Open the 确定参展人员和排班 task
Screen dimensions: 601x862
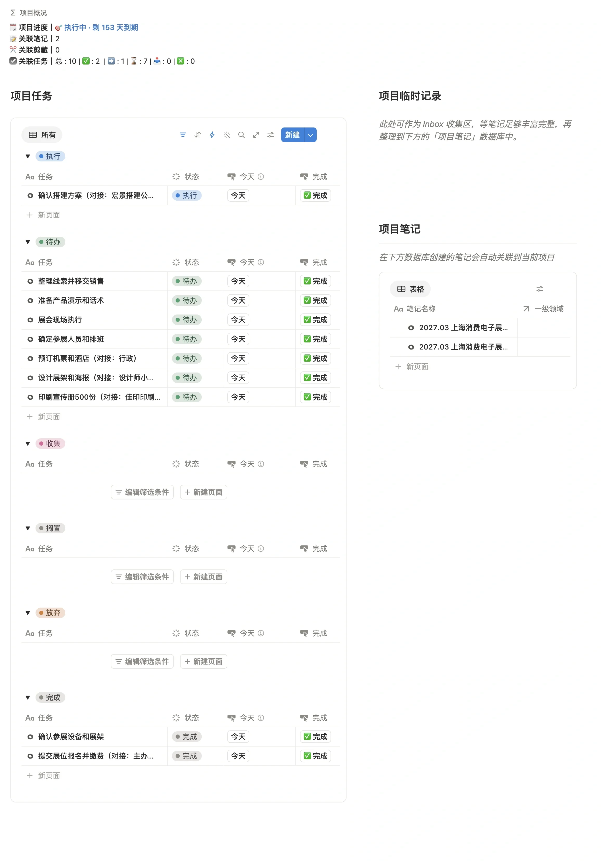[71, 339]
